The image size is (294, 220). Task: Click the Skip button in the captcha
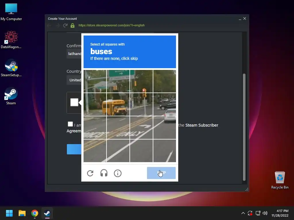[x=161, y=173]
